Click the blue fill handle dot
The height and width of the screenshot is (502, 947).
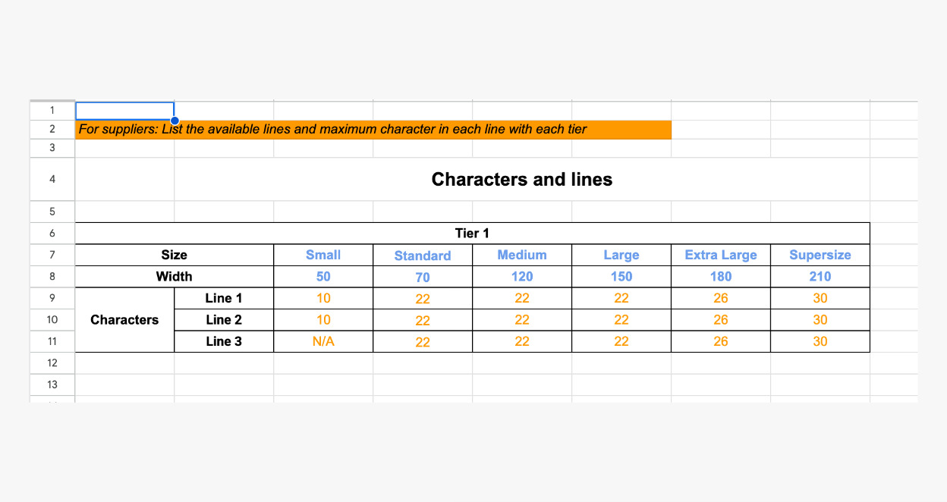(175, 121)
